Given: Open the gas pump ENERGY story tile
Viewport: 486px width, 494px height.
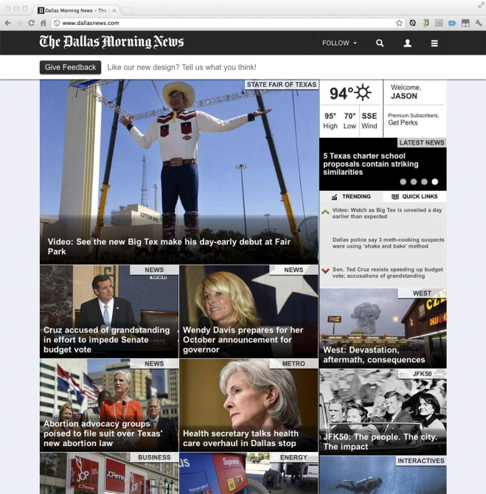Looking at the screenshot, I should 249,473.
